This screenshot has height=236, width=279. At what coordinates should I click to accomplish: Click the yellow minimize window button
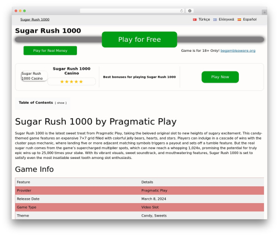click(20, 11)
